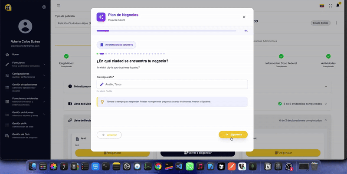The width and height of the screenshot is (347, 174).
Task: Open the three-dot options menu
Action: [x=337, y=23]
